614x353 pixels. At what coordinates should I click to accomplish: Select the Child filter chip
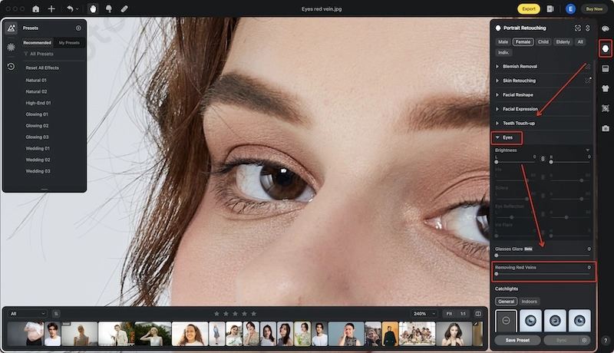[x=543, y=42]
